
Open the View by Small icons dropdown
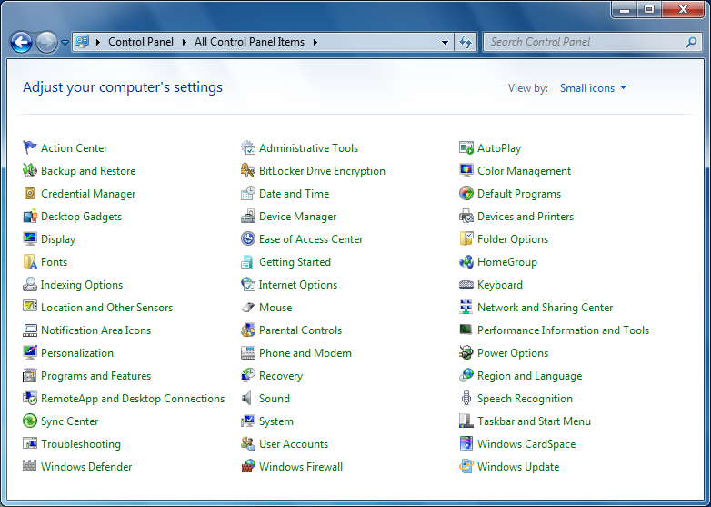593,88
